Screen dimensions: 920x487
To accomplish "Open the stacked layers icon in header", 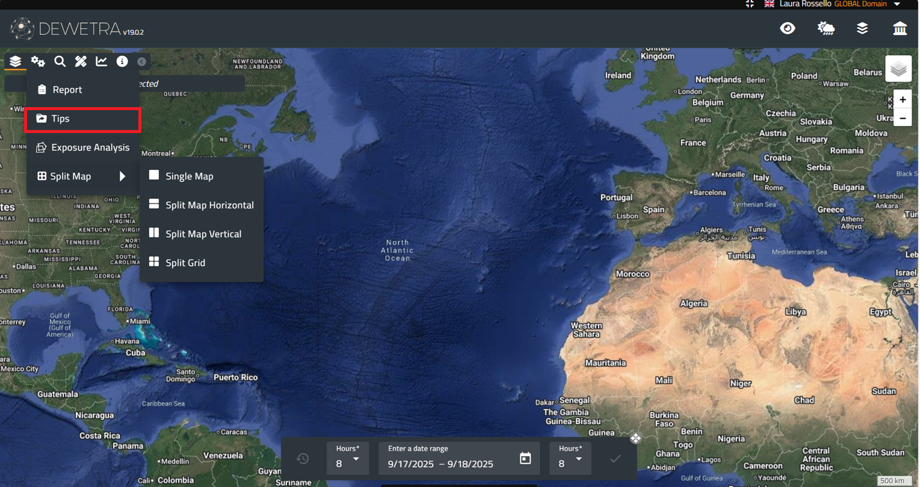I will click(x=862, y=28).
